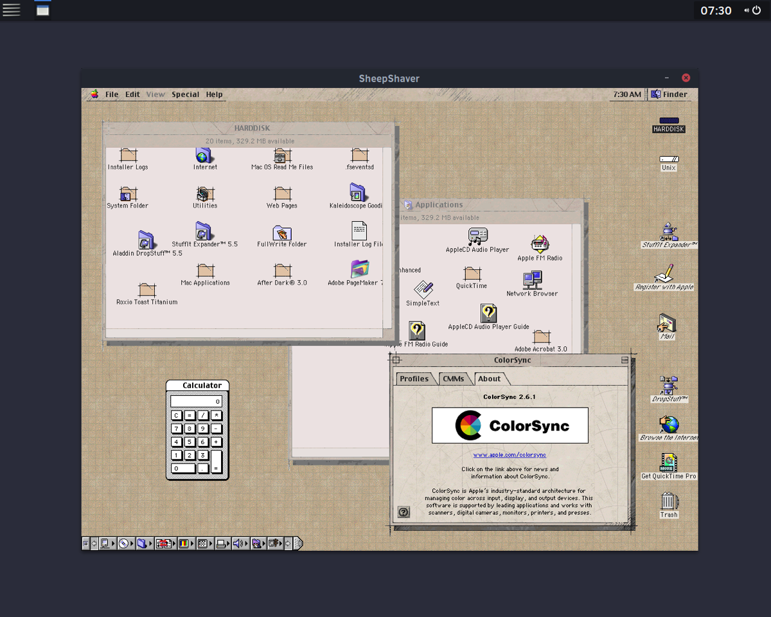Select the Adobe PageMaker icon
The height and width of the screenshot is (617, 771).
pos(360,269)
